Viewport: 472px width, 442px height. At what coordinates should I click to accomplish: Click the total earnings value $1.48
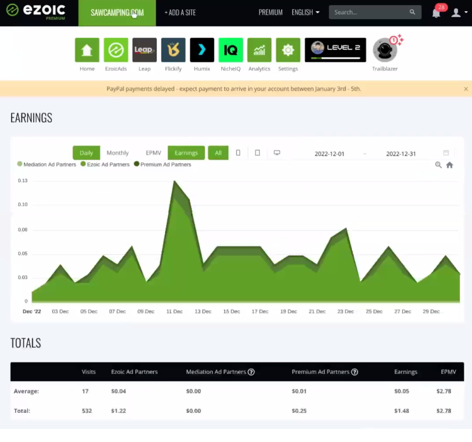[x=402, y=410]
